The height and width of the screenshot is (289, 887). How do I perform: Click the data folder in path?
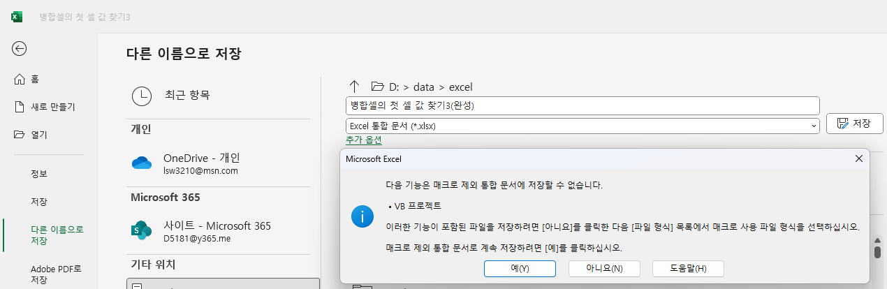(424, 87)
